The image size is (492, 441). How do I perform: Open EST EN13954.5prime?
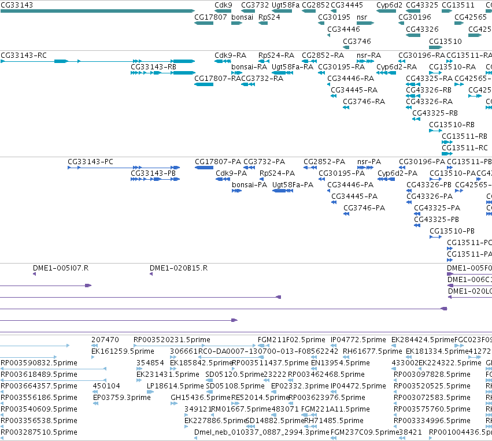coord(341,363)
